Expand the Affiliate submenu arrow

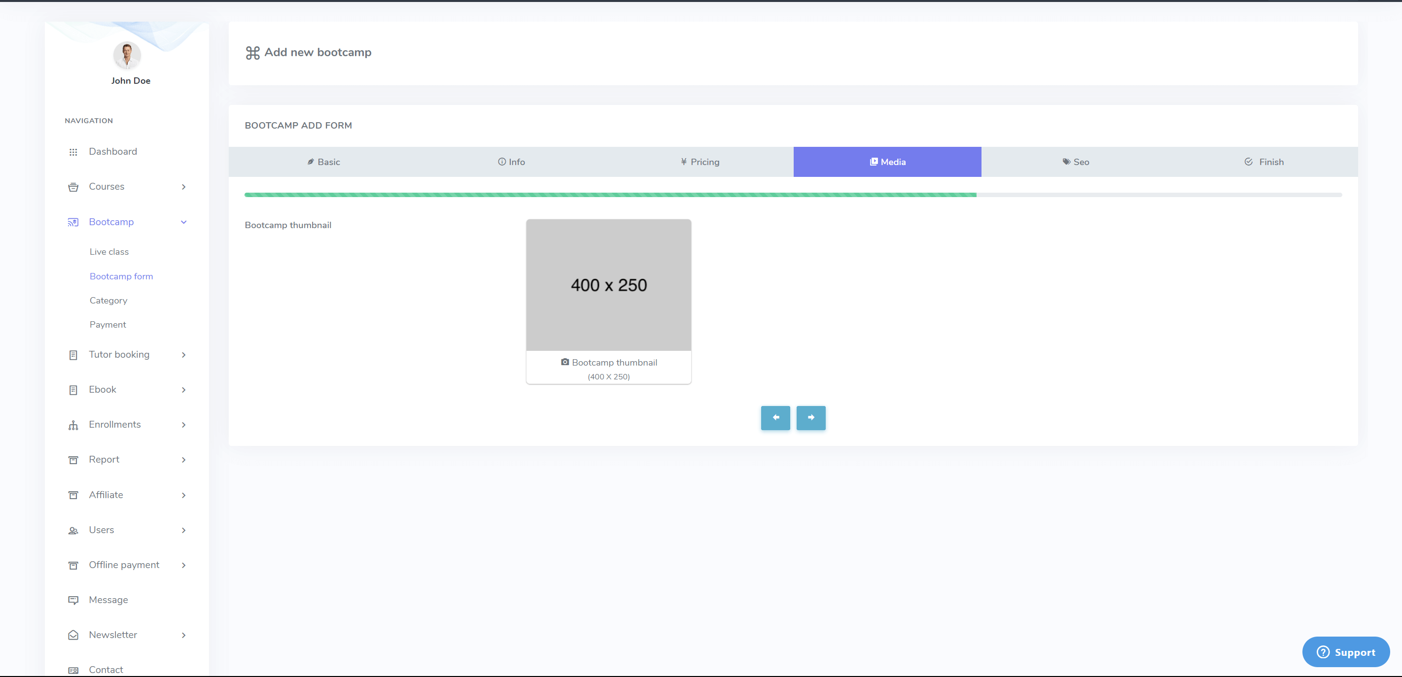point(183,495)
